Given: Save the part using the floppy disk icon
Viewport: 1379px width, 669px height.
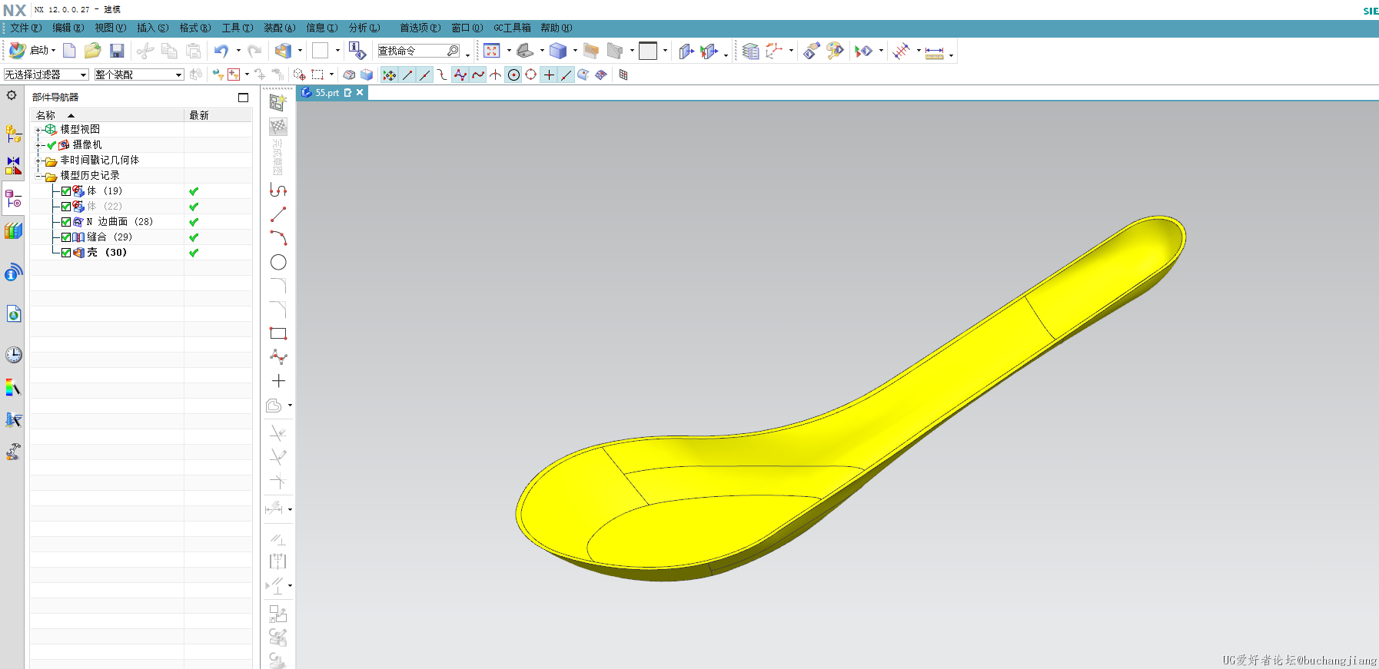Looking at the screenshot, I should [x=117, y=51].
